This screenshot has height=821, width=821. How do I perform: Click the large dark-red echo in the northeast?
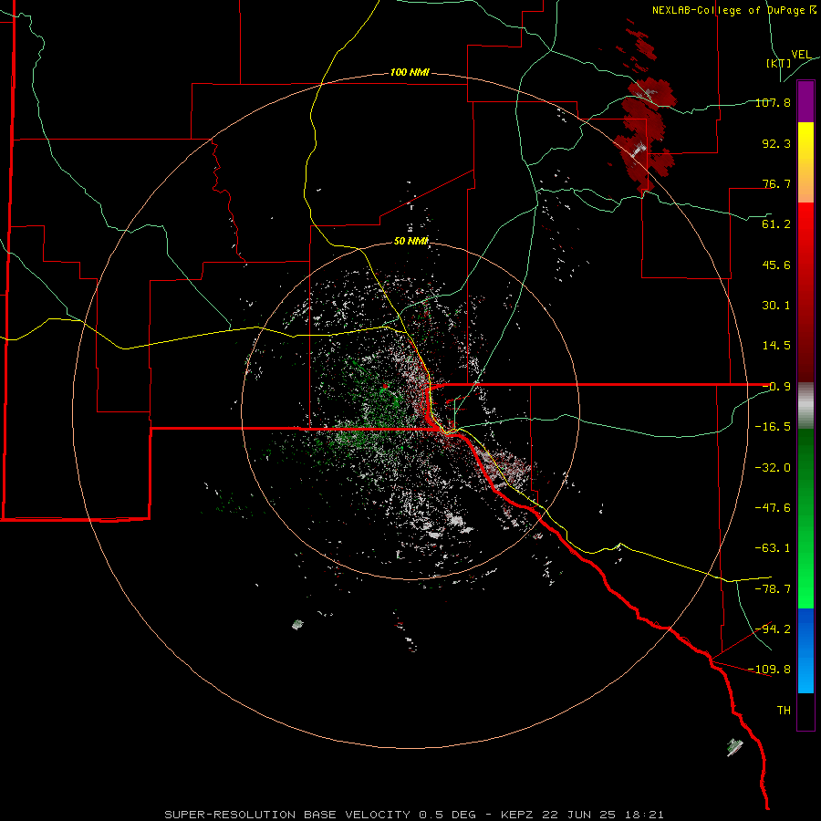click(x=647, y=135)
